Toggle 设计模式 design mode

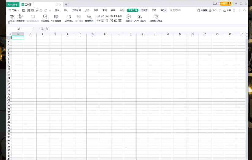69,18
